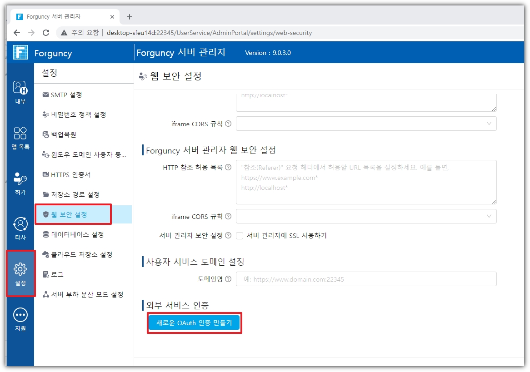This screenshot has width=530, height=372.
Task: Open the 허가 permissions icon
Action: (x=20, y=182)
